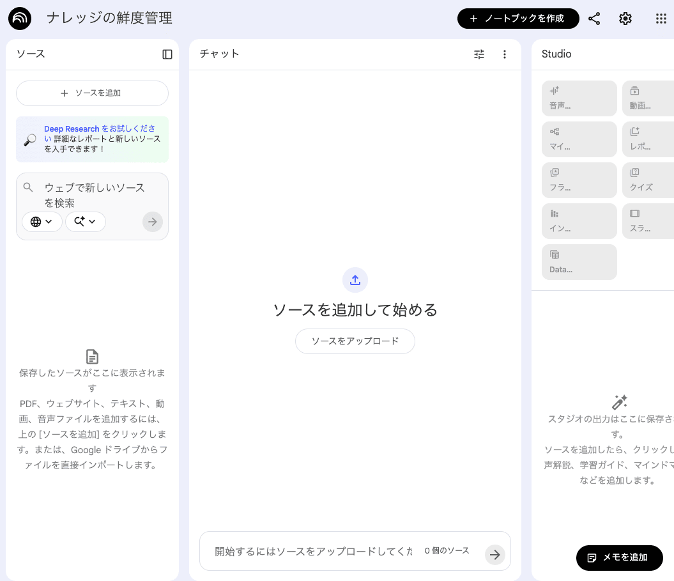Image resolution: width=674 pixels, height=581 pixels.
Task: Expand the research mode dropdown
Action: pyautogui.click(x=86, y=222)
